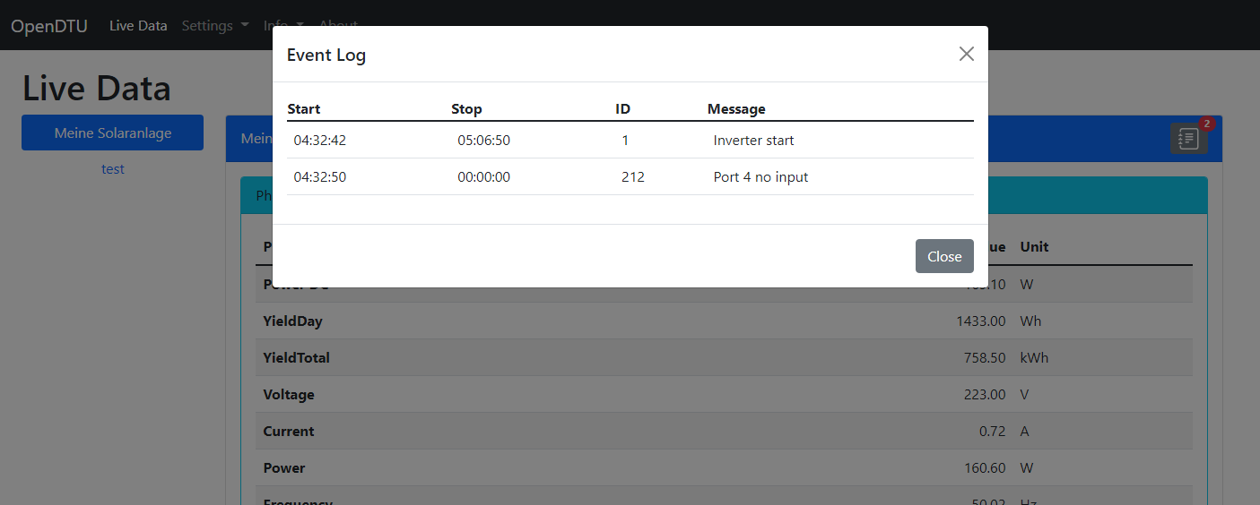Click the Message column header
Image resolution: width=1260 pixels, height=505 pixels.
coord(736,109)
